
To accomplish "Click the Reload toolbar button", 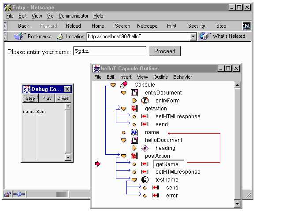I will tap(73, 26).
